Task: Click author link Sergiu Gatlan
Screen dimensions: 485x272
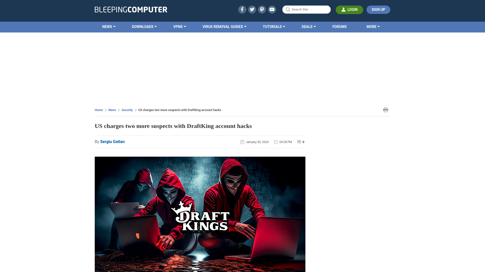Action: [x=112, y=142]
